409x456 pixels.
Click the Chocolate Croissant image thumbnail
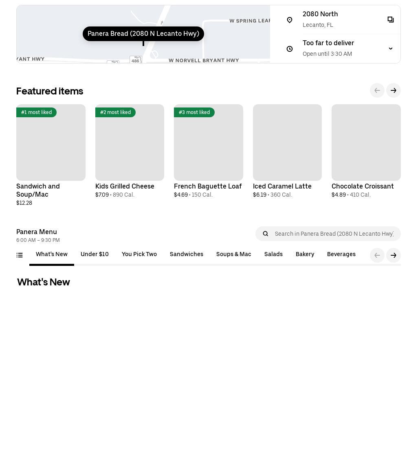(x=366, y=142)
